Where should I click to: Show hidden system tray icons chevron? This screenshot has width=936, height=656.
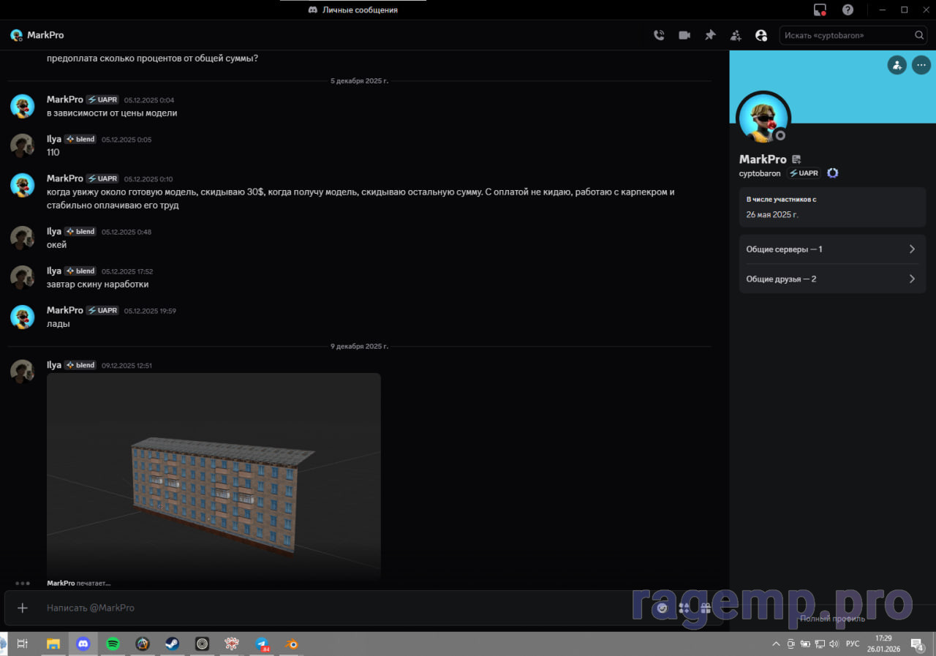(776, 644)
